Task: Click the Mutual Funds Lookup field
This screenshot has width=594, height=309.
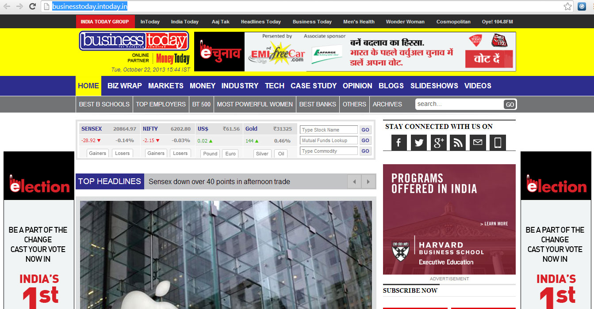Action: [329, 140]
